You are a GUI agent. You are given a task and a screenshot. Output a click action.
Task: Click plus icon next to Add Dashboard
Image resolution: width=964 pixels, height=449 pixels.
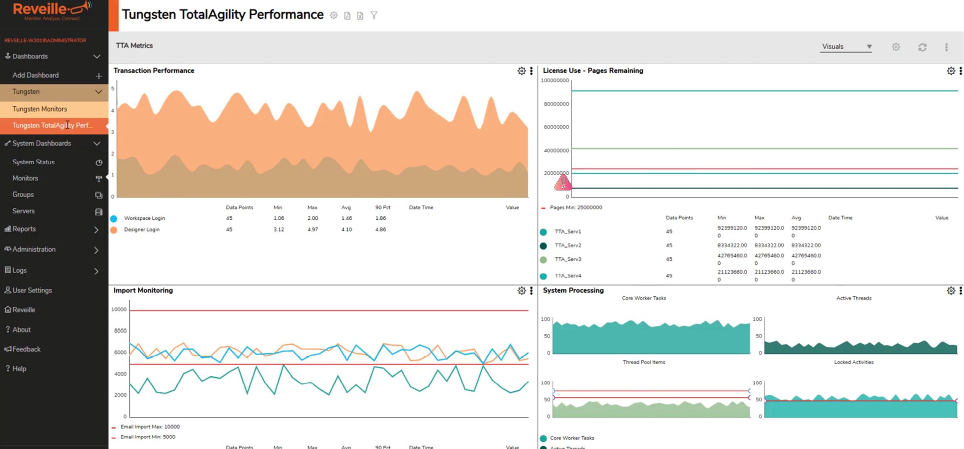[99, 76]
